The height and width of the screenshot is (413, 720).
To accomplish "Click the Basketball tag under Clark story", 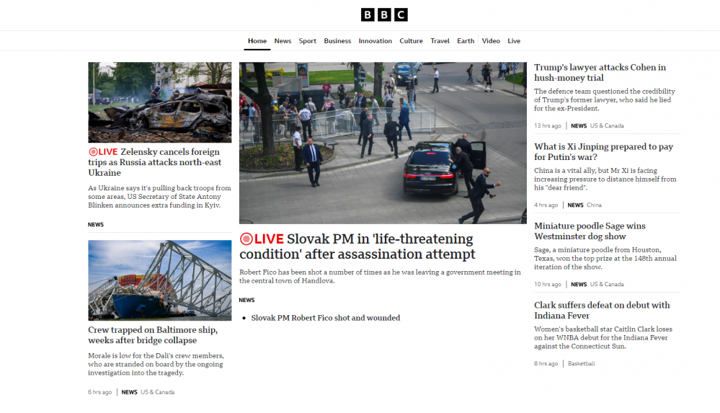I will pos(582,364).
